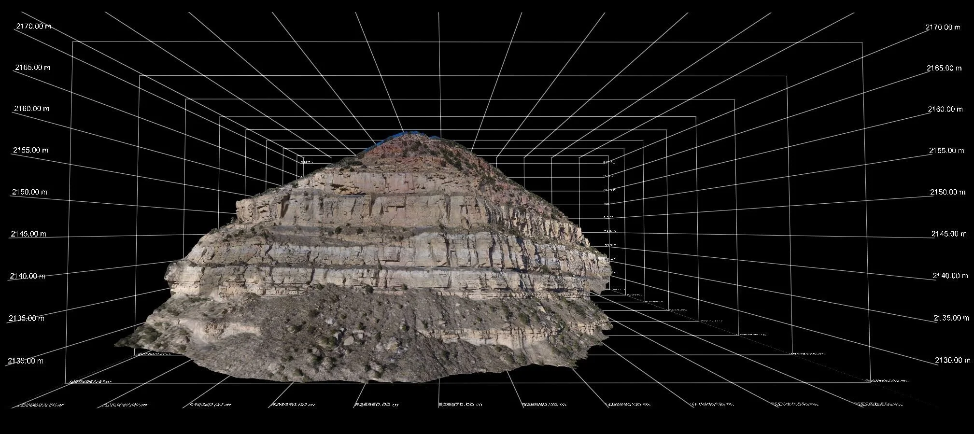Click the 526980.00 m easting label
The width and height of the screenshot is (974, 434).
544,405
